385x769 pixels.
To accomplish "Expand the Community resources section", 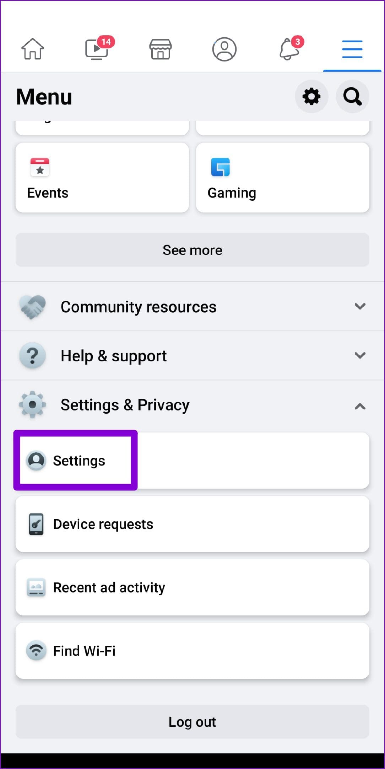I will pos(192,307).
